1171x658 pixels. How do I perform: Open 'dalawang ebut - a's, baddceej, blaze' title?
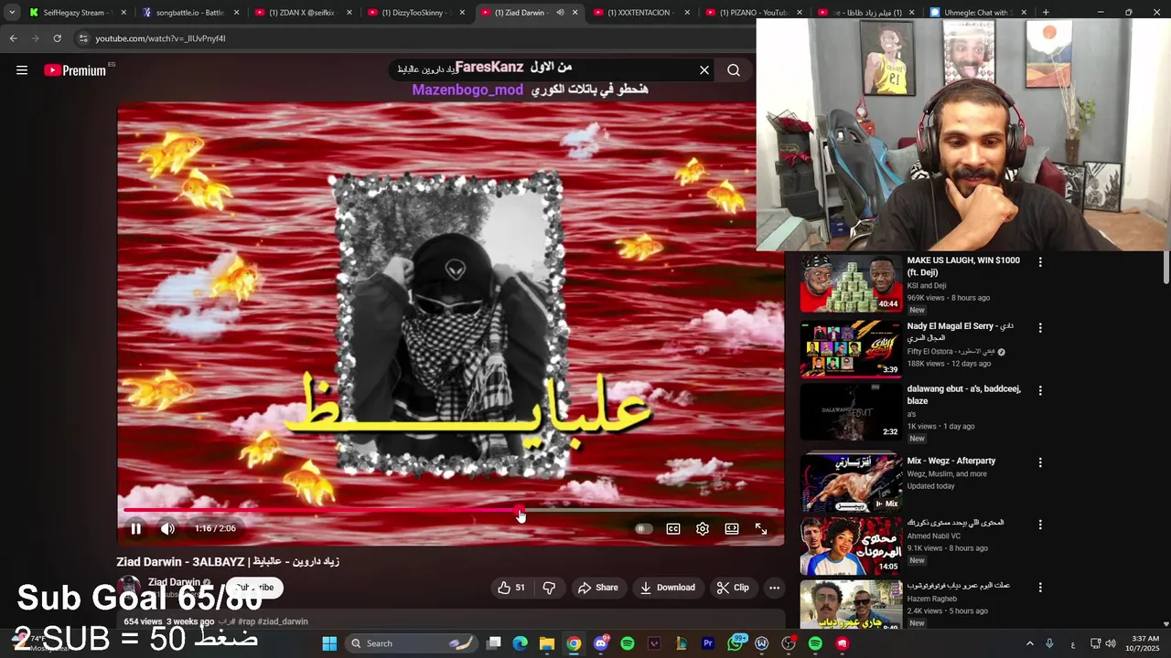point(963,395)
